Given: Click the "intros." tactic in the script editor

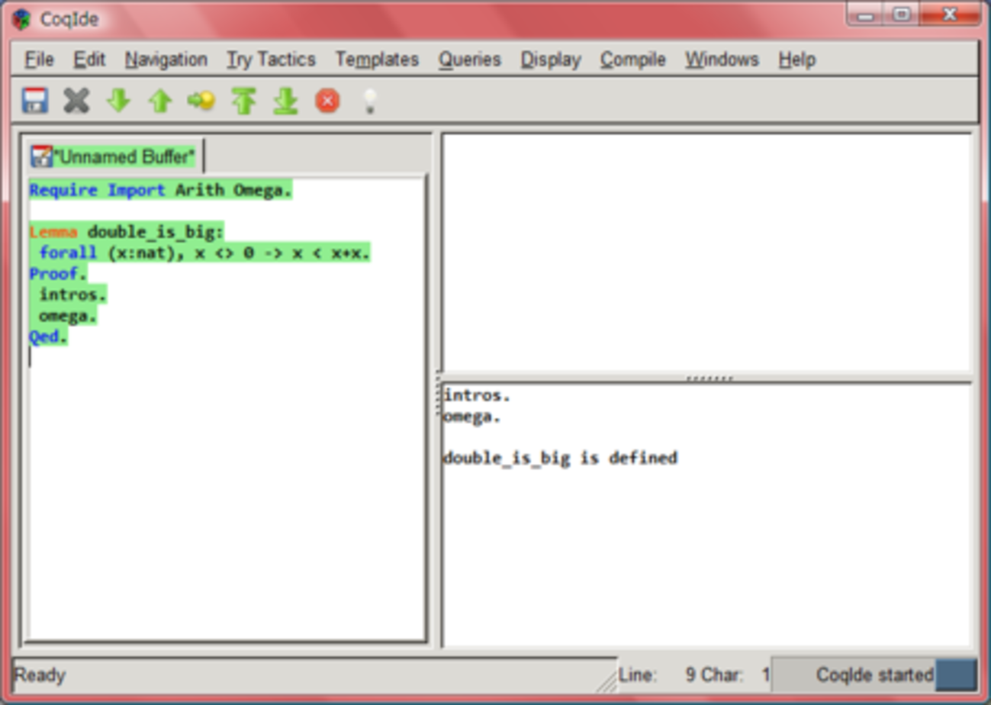Looking at the screenshot, I should (x=73, y=295).
